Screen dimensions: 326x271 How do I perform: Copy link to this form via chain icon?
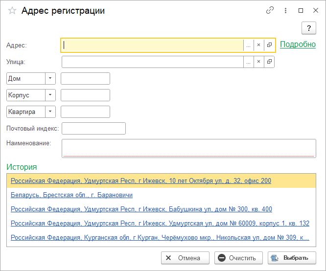point(270,10)
